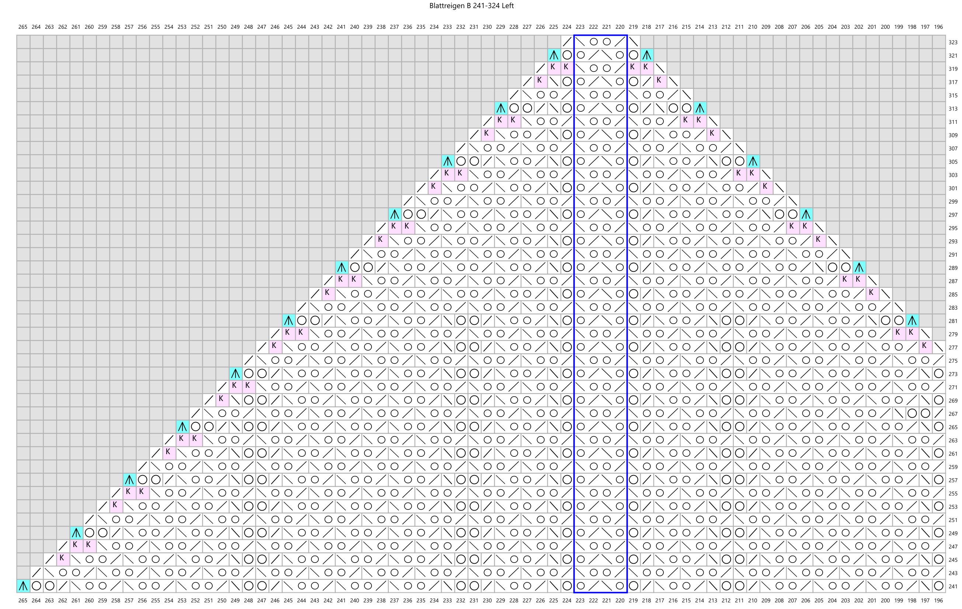Select the pink K cell in row 245

(63, 560)
